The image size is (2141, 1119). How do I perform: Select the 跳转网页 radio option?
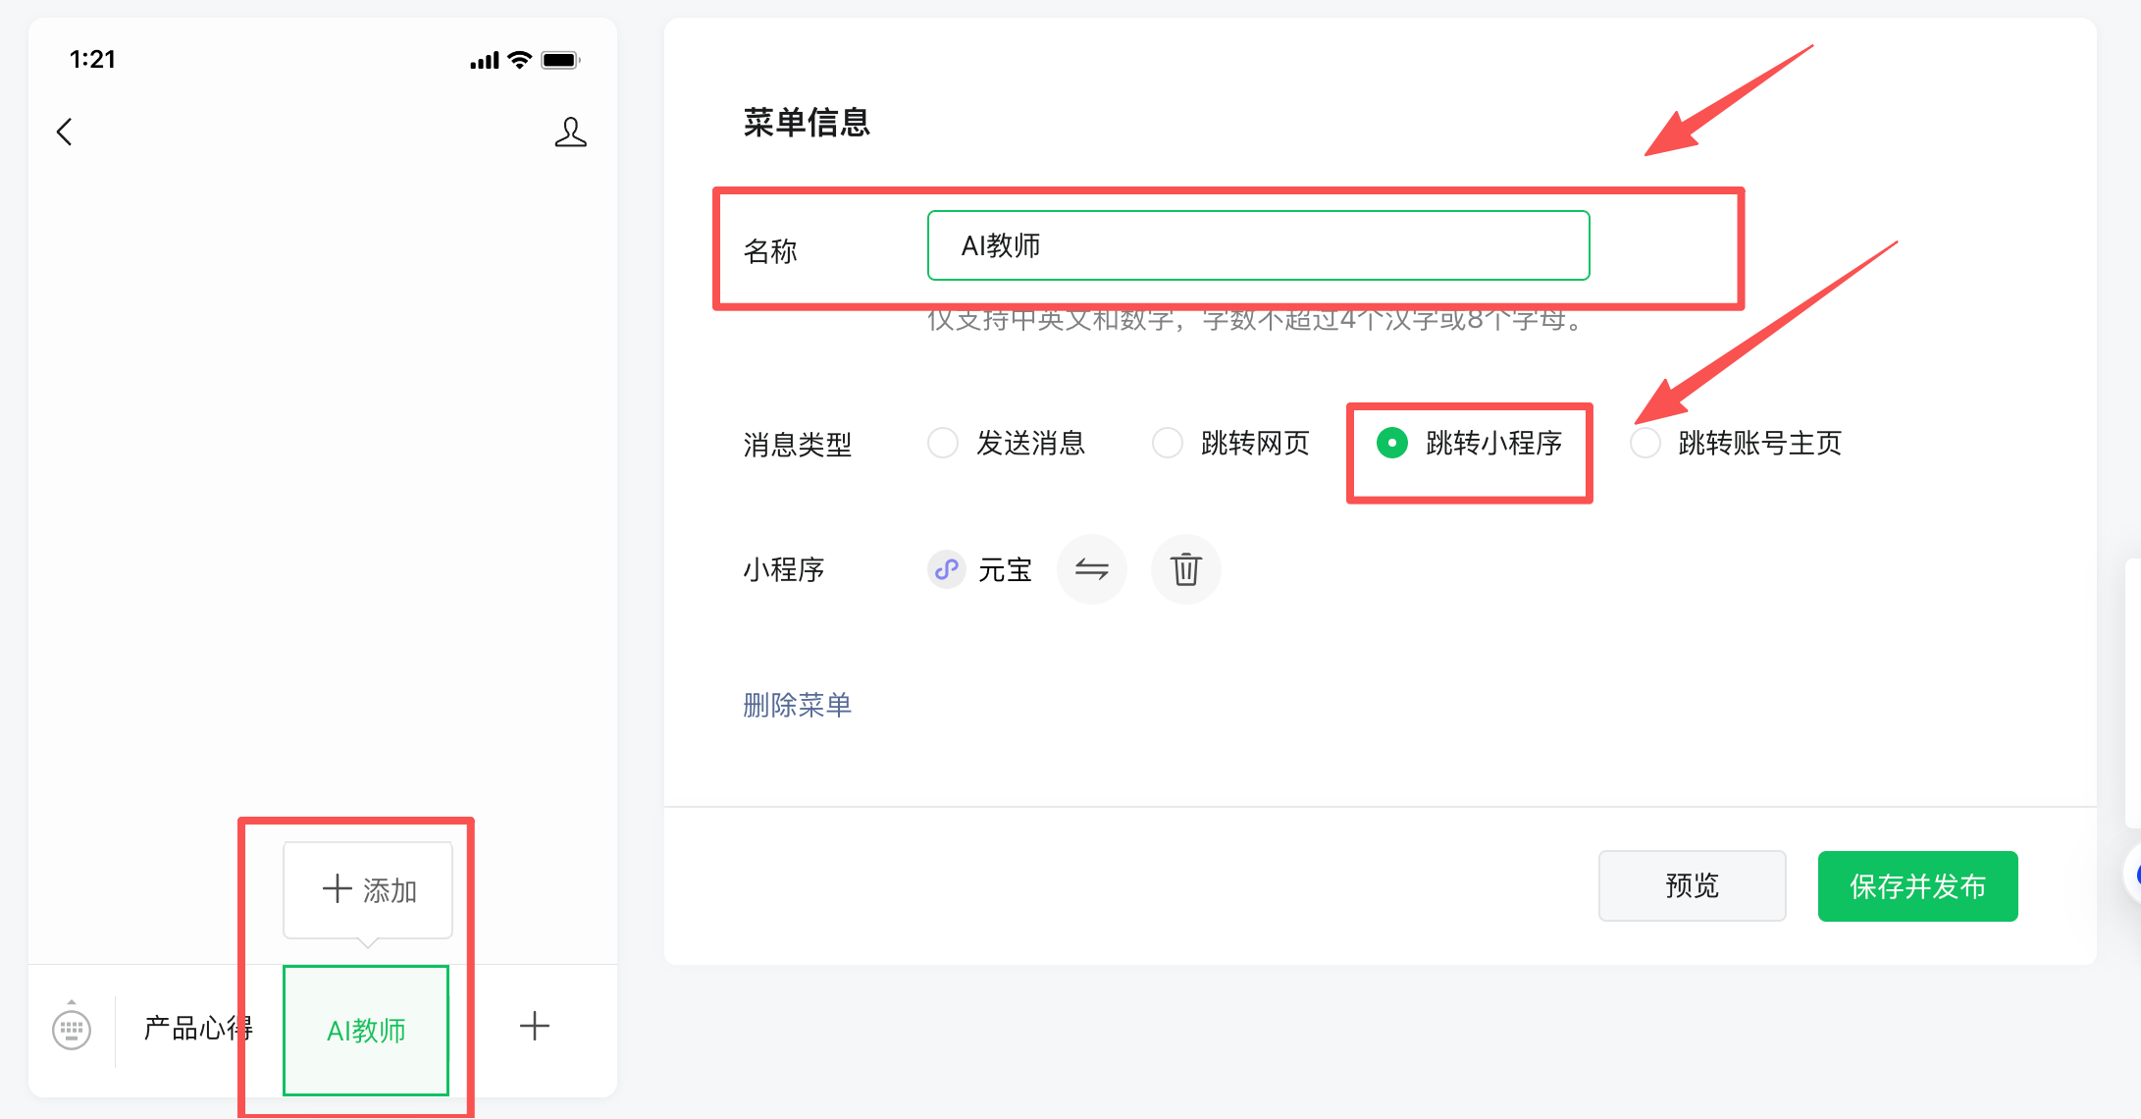click(1168, 443)
